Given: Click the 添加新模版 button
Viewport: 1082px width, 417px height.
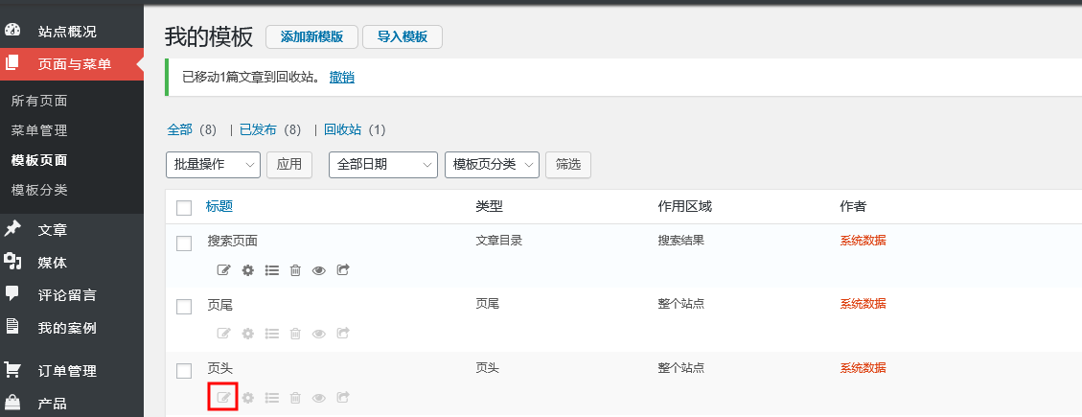Looking at the screenshot, I should tap(311, 37).
